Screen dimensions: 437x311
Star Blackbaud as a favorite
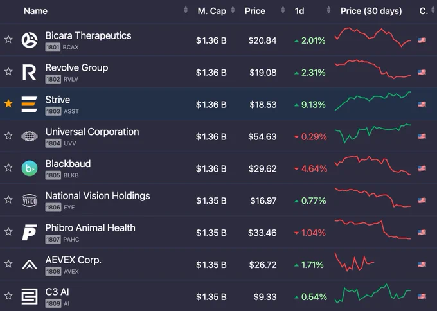[x=8, y=168]
